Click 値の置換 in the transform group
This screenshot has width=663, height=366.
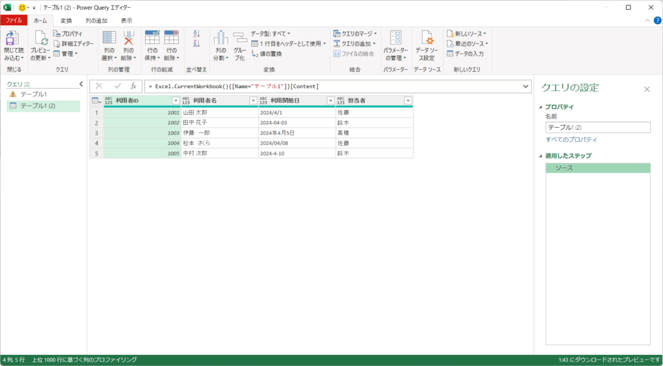266,54
